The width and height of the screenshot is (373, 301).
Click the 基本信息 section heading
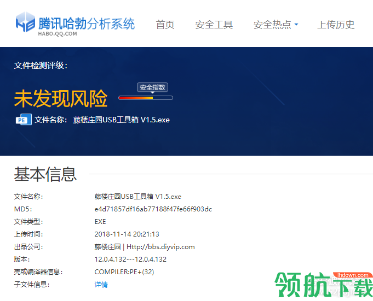pyautogui.click(x=45, y=174)
